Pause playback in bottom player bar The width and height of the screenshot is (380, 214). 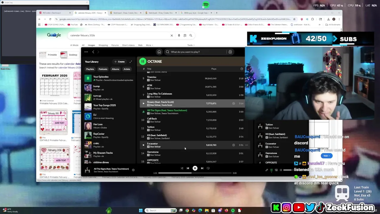tap(195, 168)
